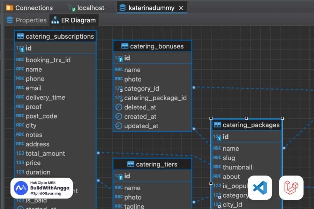Select the deleted_at clock icon in catering_bonuses
314x209 pixels.
[119, 107]
